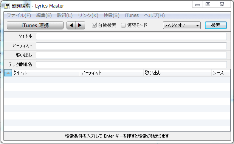Toggle sort order with the column arrow
The image size is (234, 144).
(x=8, y=73)
